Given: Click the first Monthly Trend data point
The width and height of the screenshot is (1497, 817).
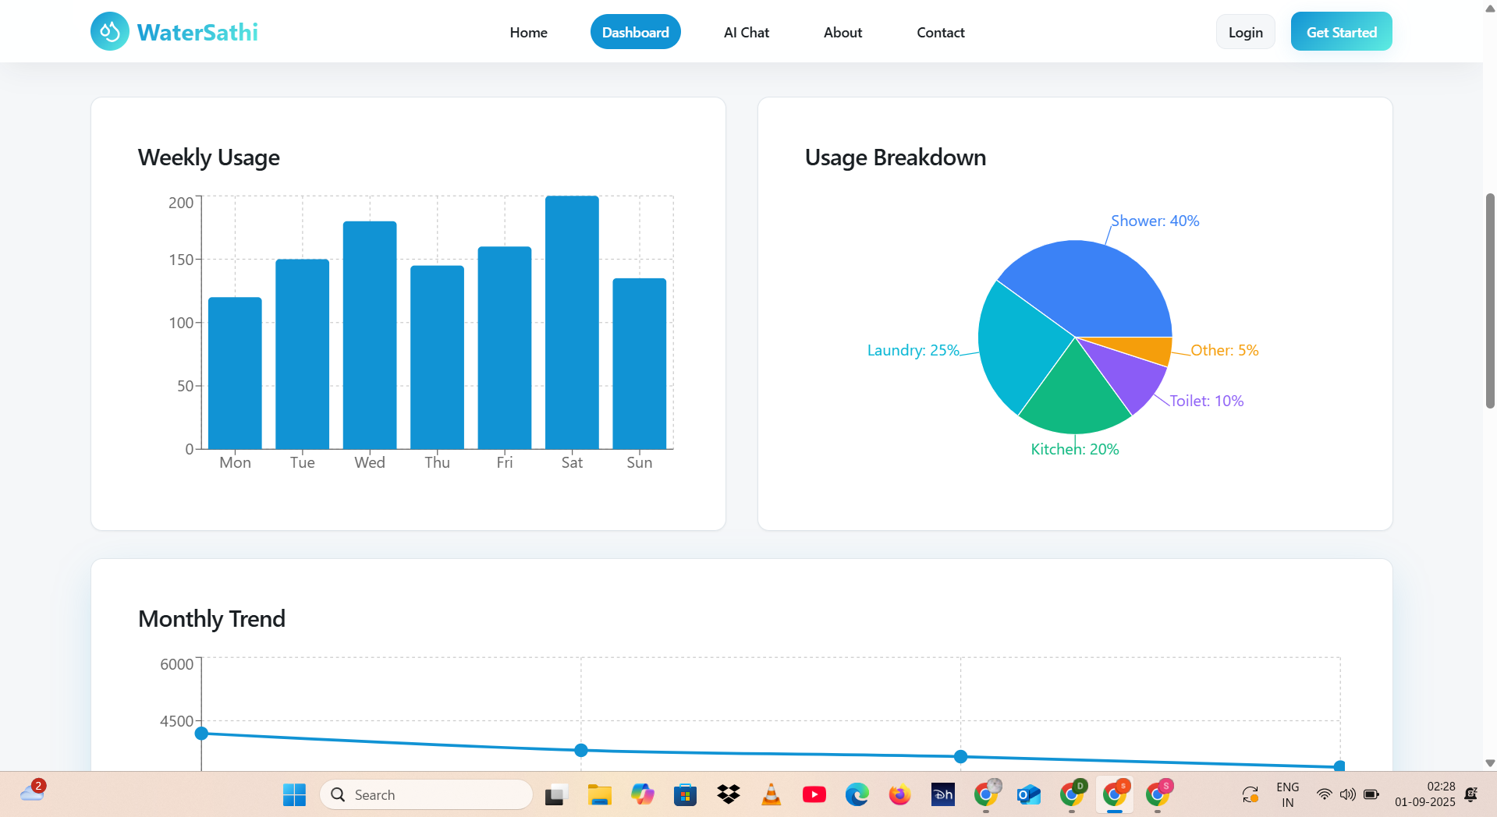Looking at the screenshot, I should [201, 733].
